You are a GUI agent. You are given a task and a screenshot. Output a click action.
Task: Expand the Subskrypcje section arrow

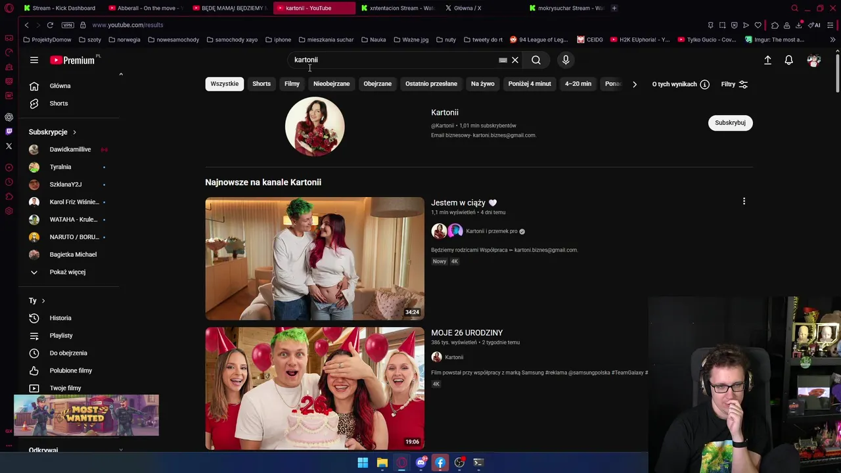pyautogui.click(x=74, y=132)
